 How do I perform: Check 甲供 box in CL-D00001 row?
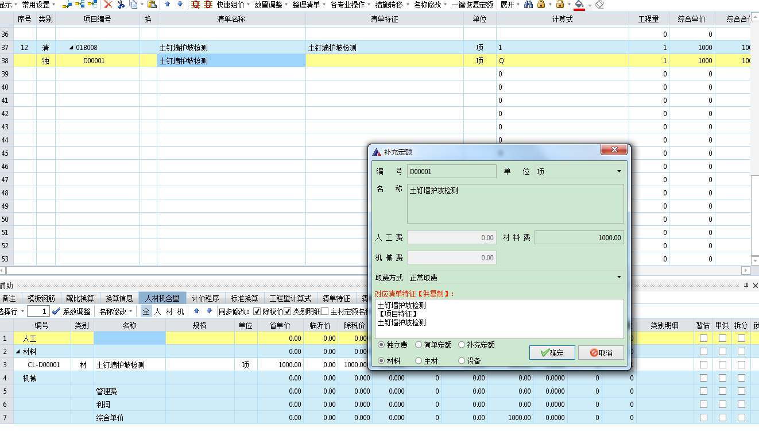(722, 365)
